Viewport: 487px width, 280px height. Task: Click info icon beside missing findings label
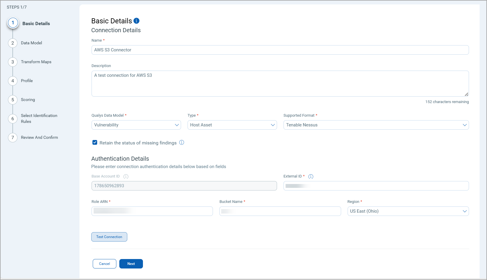pyautogui.click(x=182, y=143)
